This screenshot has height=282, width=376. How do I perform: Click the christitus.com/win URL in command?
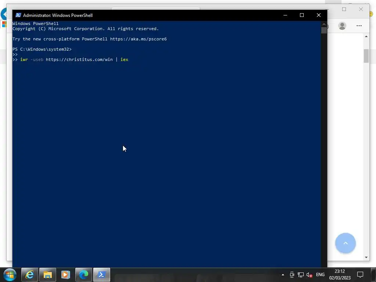pyautogui.click(x=79, y=59)
